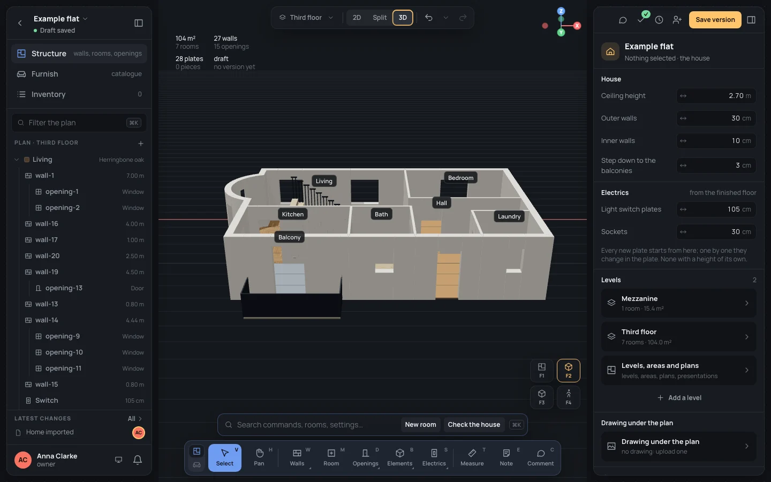Open version history clock icon
The width and height of the screenshot is (771, 482).
(659, 20)
